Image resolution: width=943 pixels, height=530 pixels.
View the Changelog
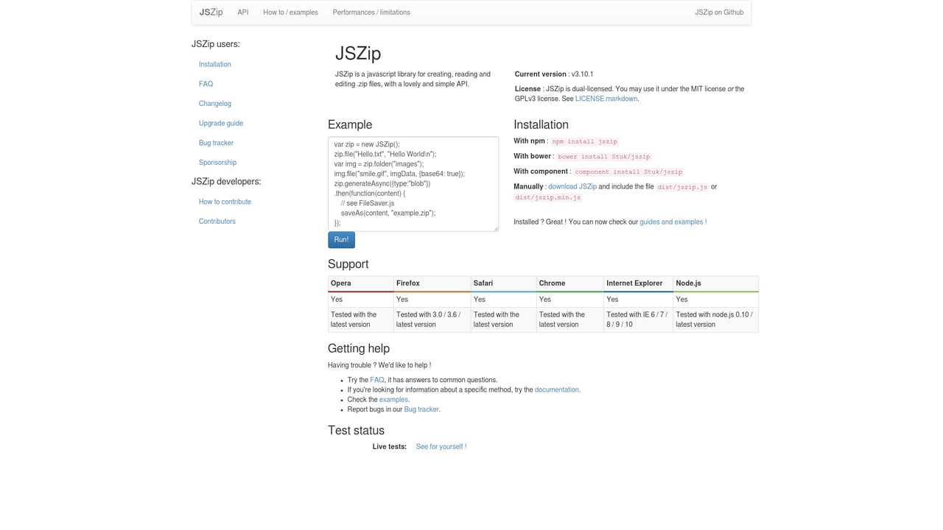point(214,103)
